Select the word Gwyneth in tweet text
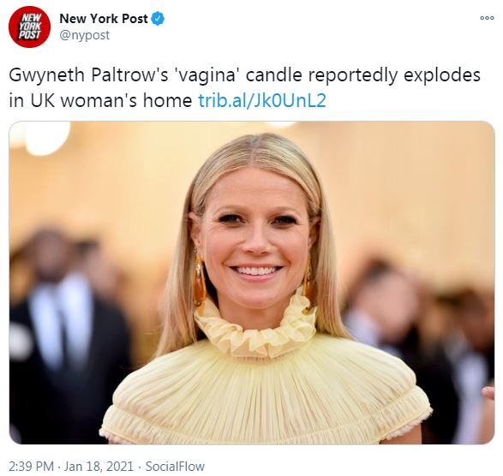Screen dimensions: 503x476 [46, 75]
